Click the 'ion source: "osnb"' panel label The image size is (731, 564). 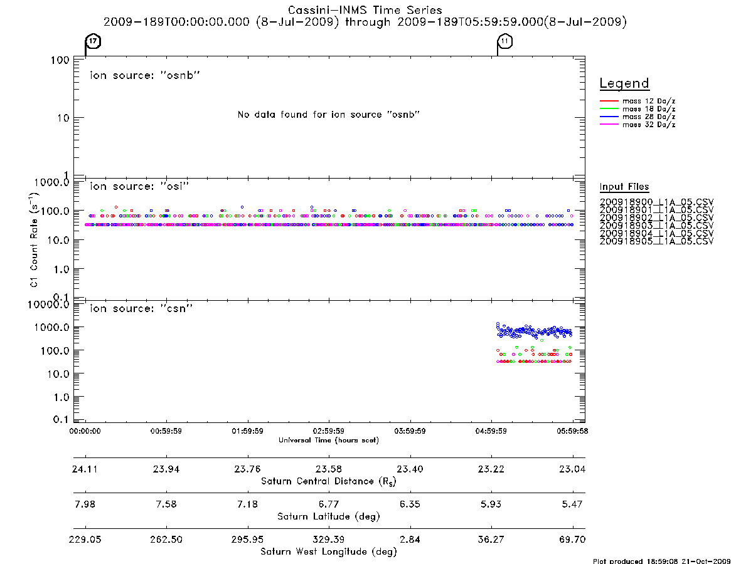pos(145,75)
